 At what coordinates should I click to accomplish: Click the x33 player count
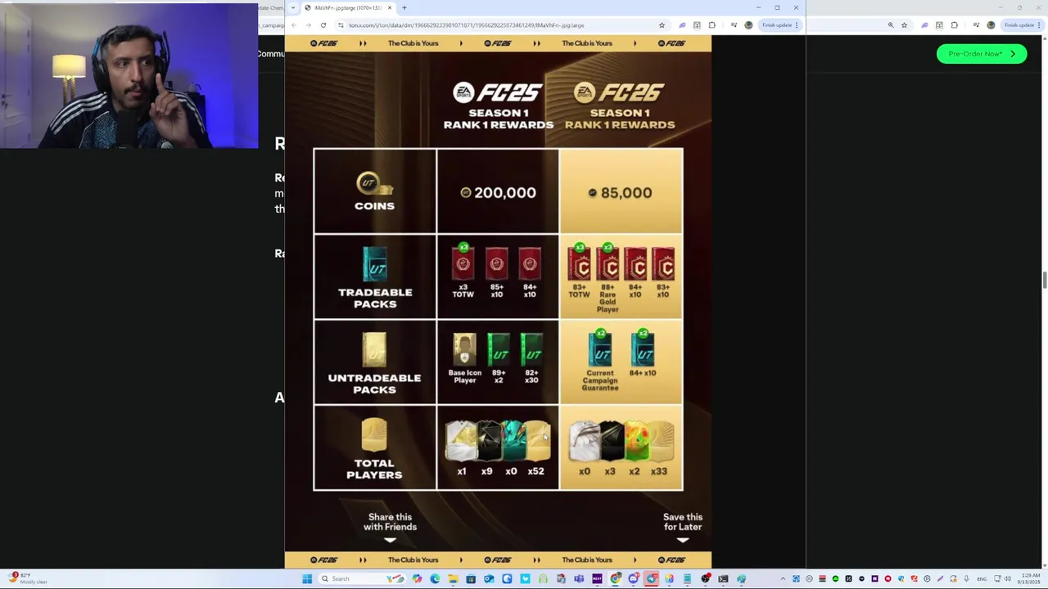(659, 471)
